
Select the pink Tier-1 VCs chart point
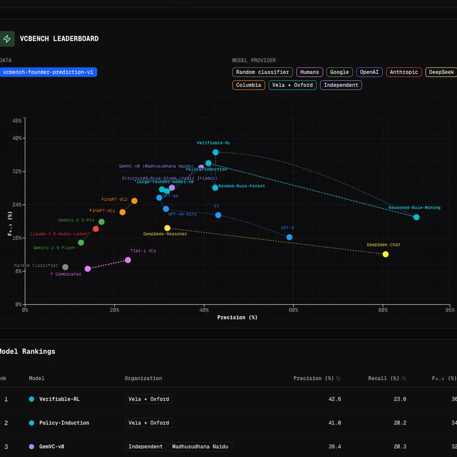[x=128, y=260]
